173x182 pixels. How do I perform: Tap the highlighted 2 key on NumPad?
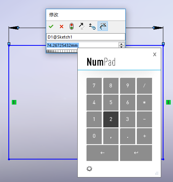(x=111, y=119)
